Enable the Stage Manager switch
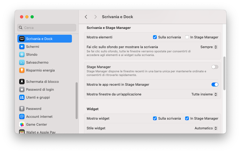 [x=215, y=67]
